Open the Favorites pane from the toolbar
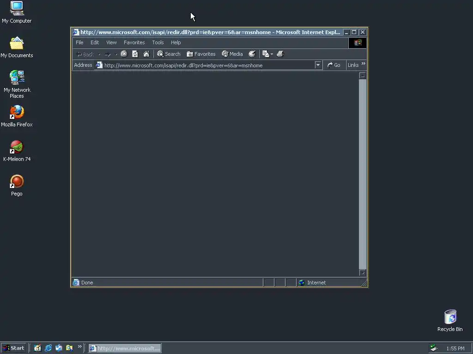This screenshot has width=473, height=354. (201, 54)
